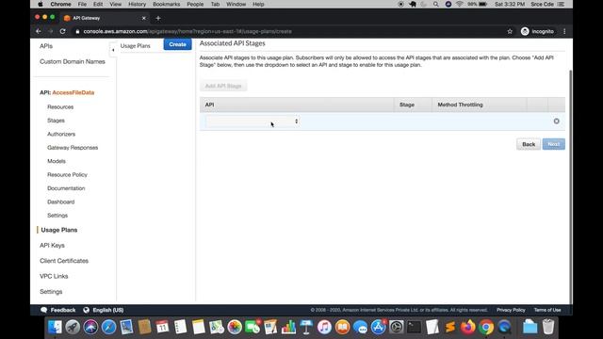The image size is (603, 339).
Task: Open bottom Settings in the sidebar
Action: pyautogui.click(x=51, y=292)
